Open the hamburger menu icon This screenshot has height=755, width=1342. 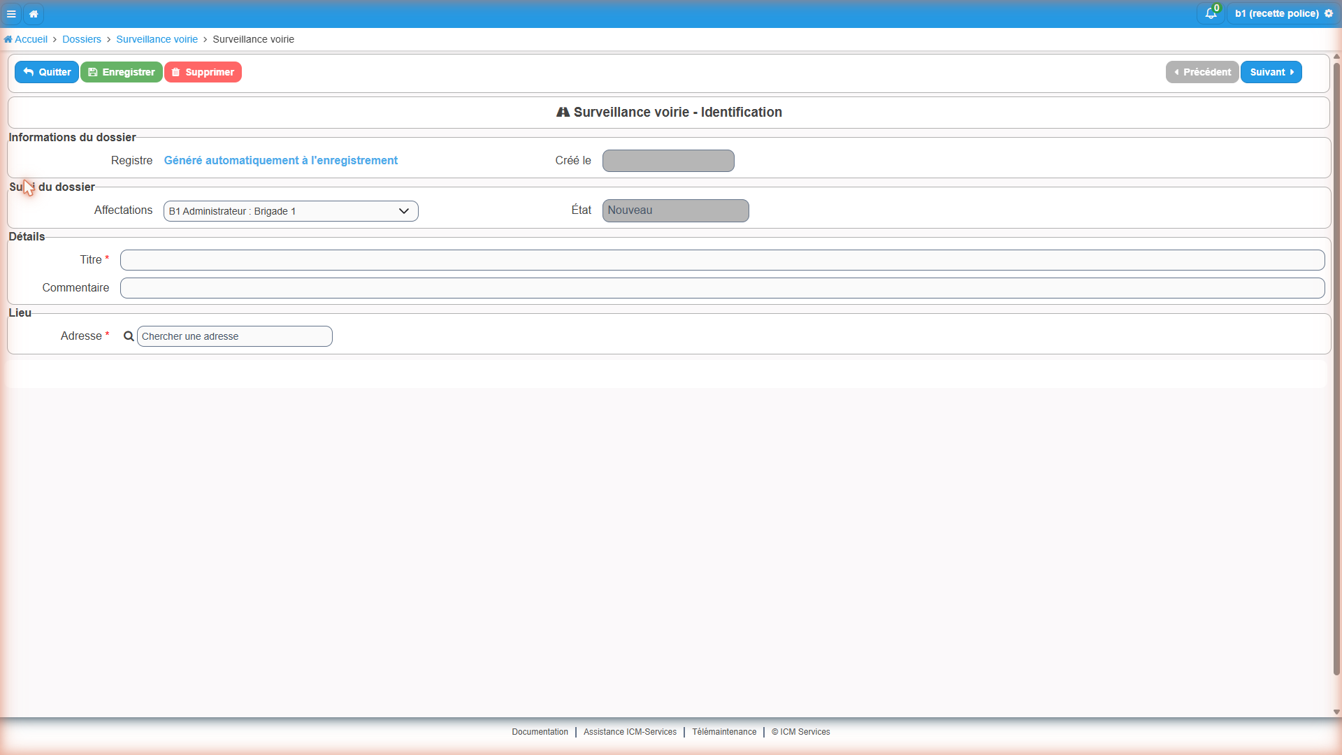point(11,14)
